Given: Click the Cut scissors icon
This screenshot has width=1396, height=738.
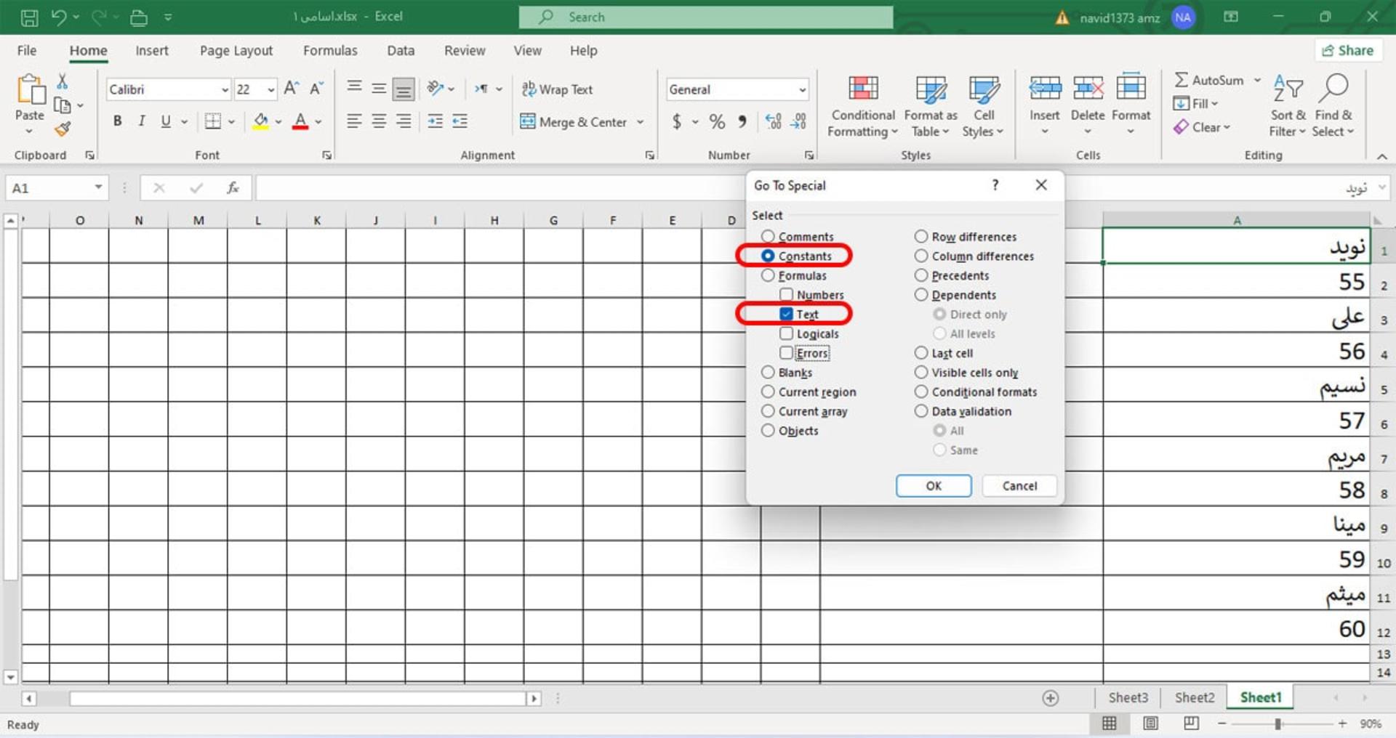Looking at the screenshot, I should [63, 81].
